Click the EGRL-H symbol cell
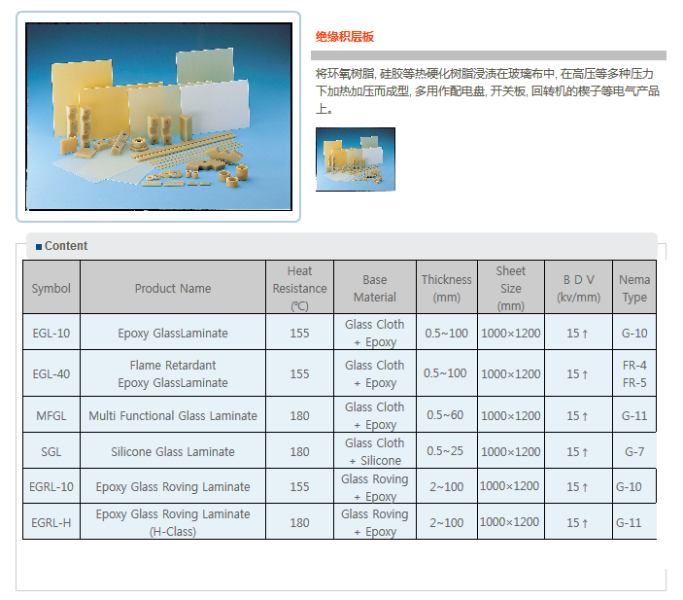Viewport: 683px width, 600px height. 51,522
